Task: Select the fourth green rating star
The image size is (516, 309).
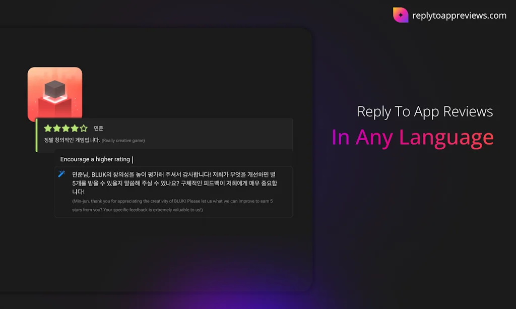Action: point(75,129)
